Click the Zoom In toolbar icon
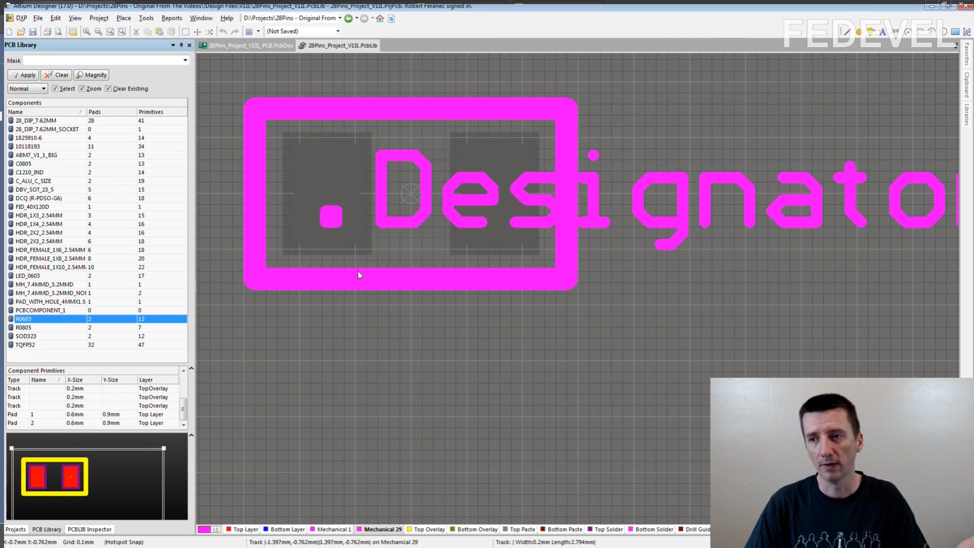 click(87, 31)
